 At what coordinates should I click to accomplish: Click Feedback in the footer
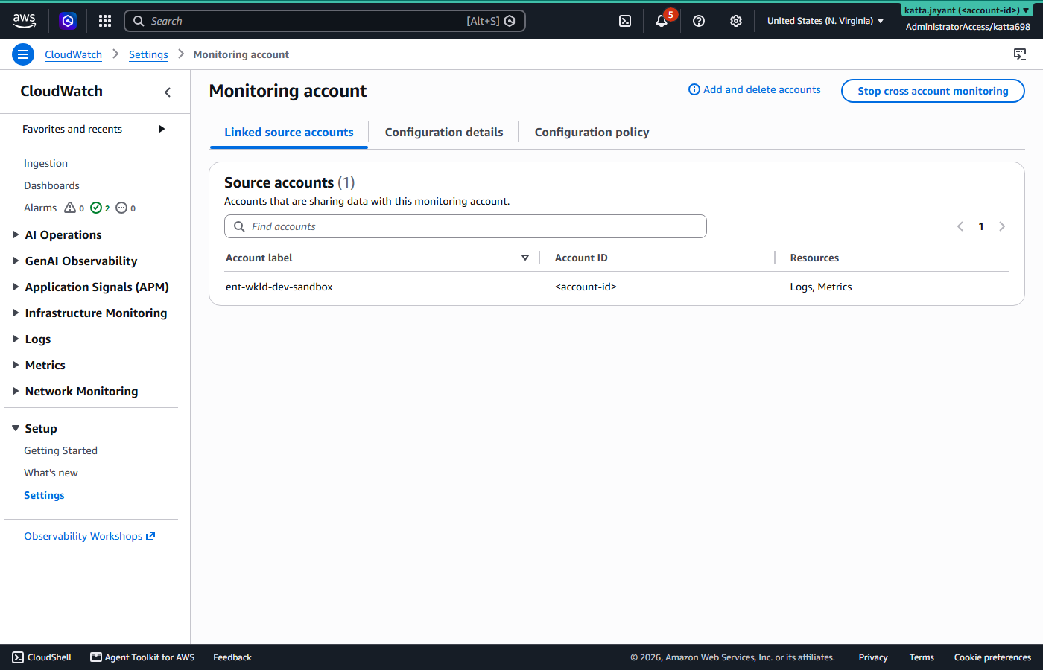[x=232, y=657]
